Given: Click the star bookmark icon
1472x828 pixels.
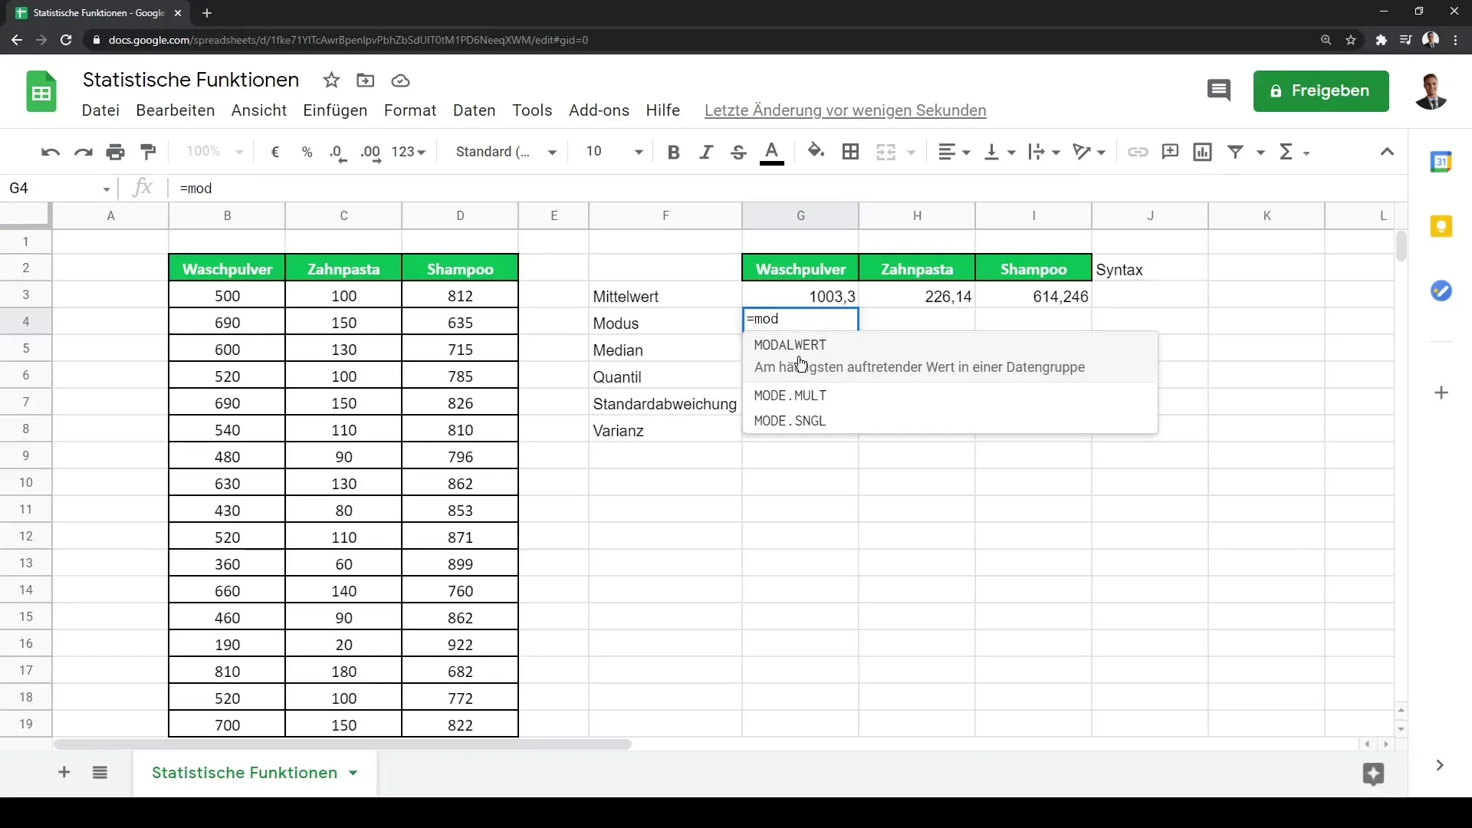Looking at the screenshot, I should pos(332,80).
